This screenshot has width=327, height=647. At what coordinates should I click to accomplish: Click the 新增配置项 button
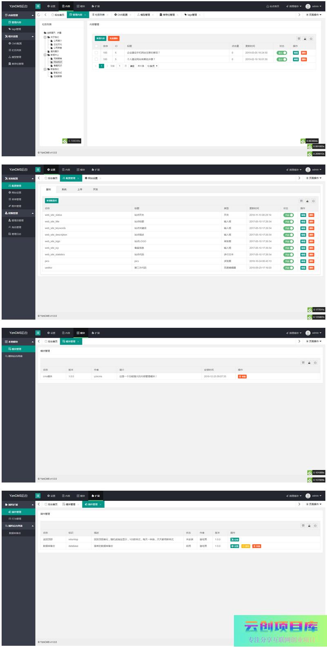coord(51,201)
